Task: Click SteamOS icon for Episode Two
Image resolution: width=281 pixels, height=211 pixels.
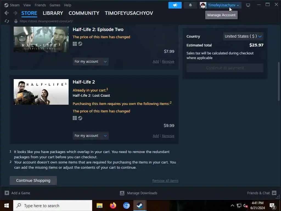Action: [x=80, y=44]
